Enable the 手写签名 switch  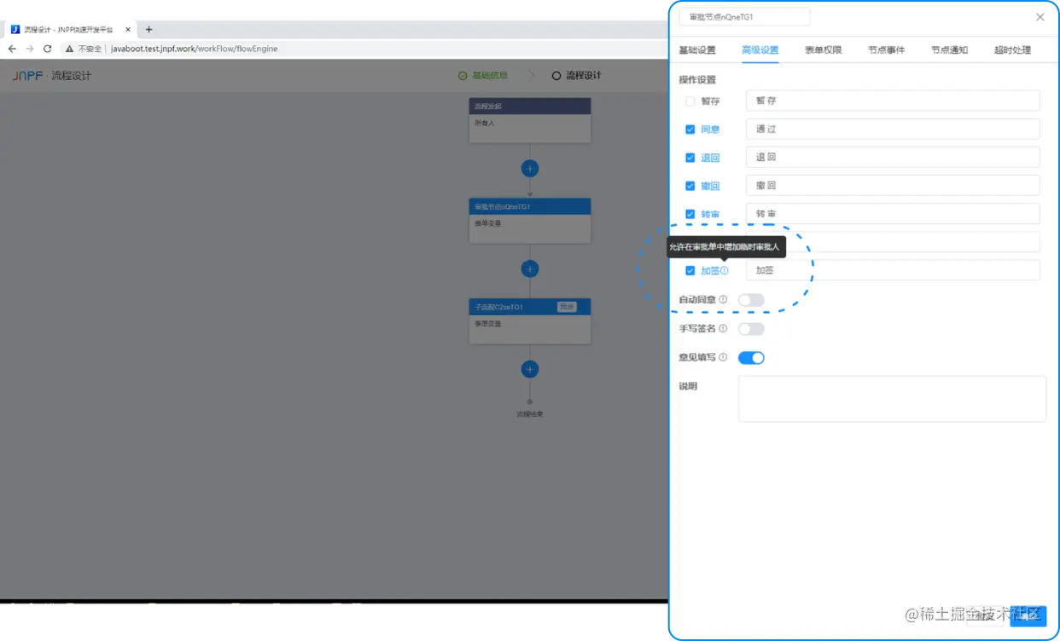tap(751, 329)
